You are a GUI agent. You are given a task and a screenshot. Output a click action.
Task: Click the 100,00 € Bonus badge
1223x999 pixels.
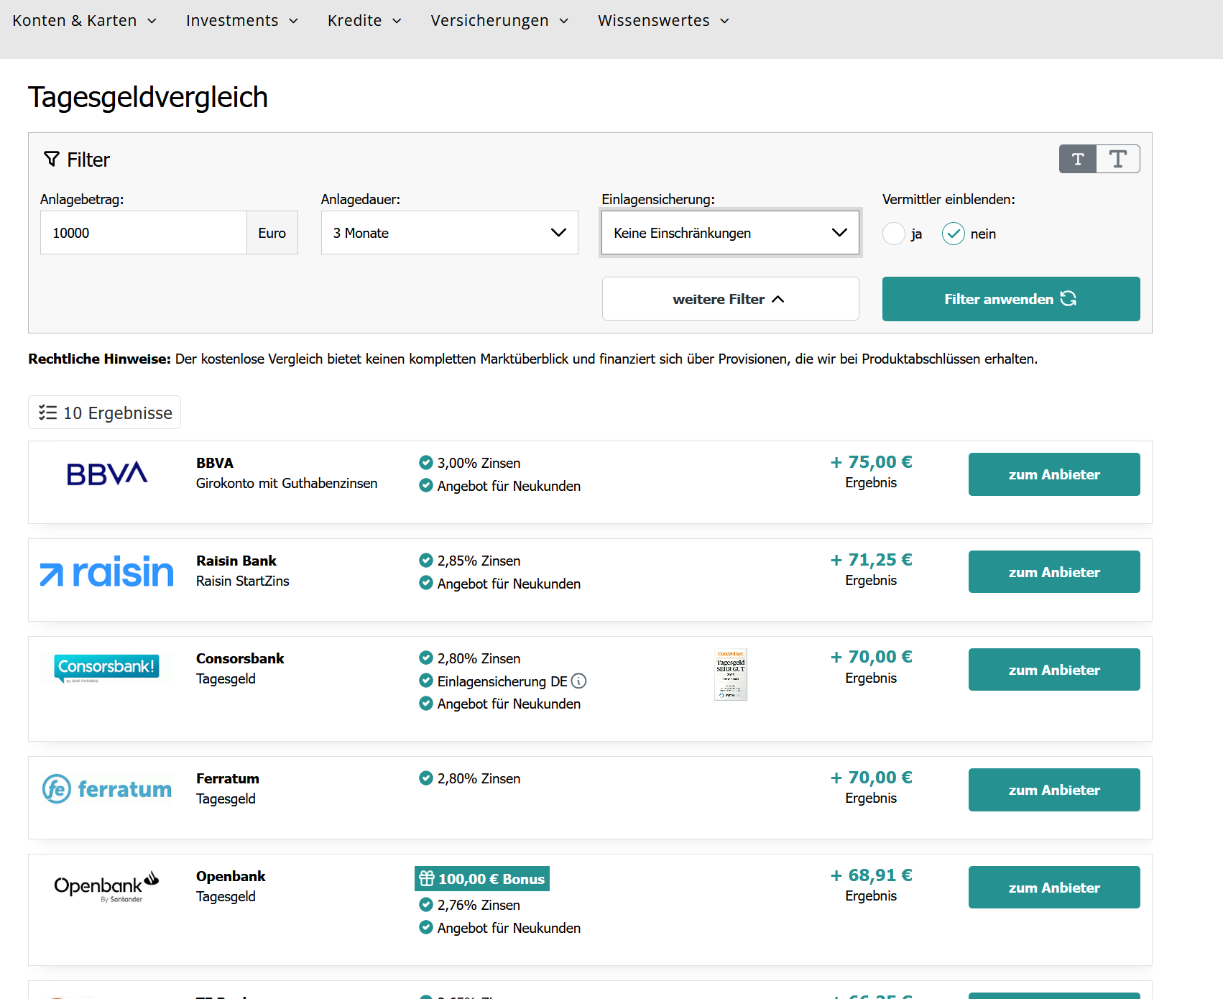[x=482, y=878]
